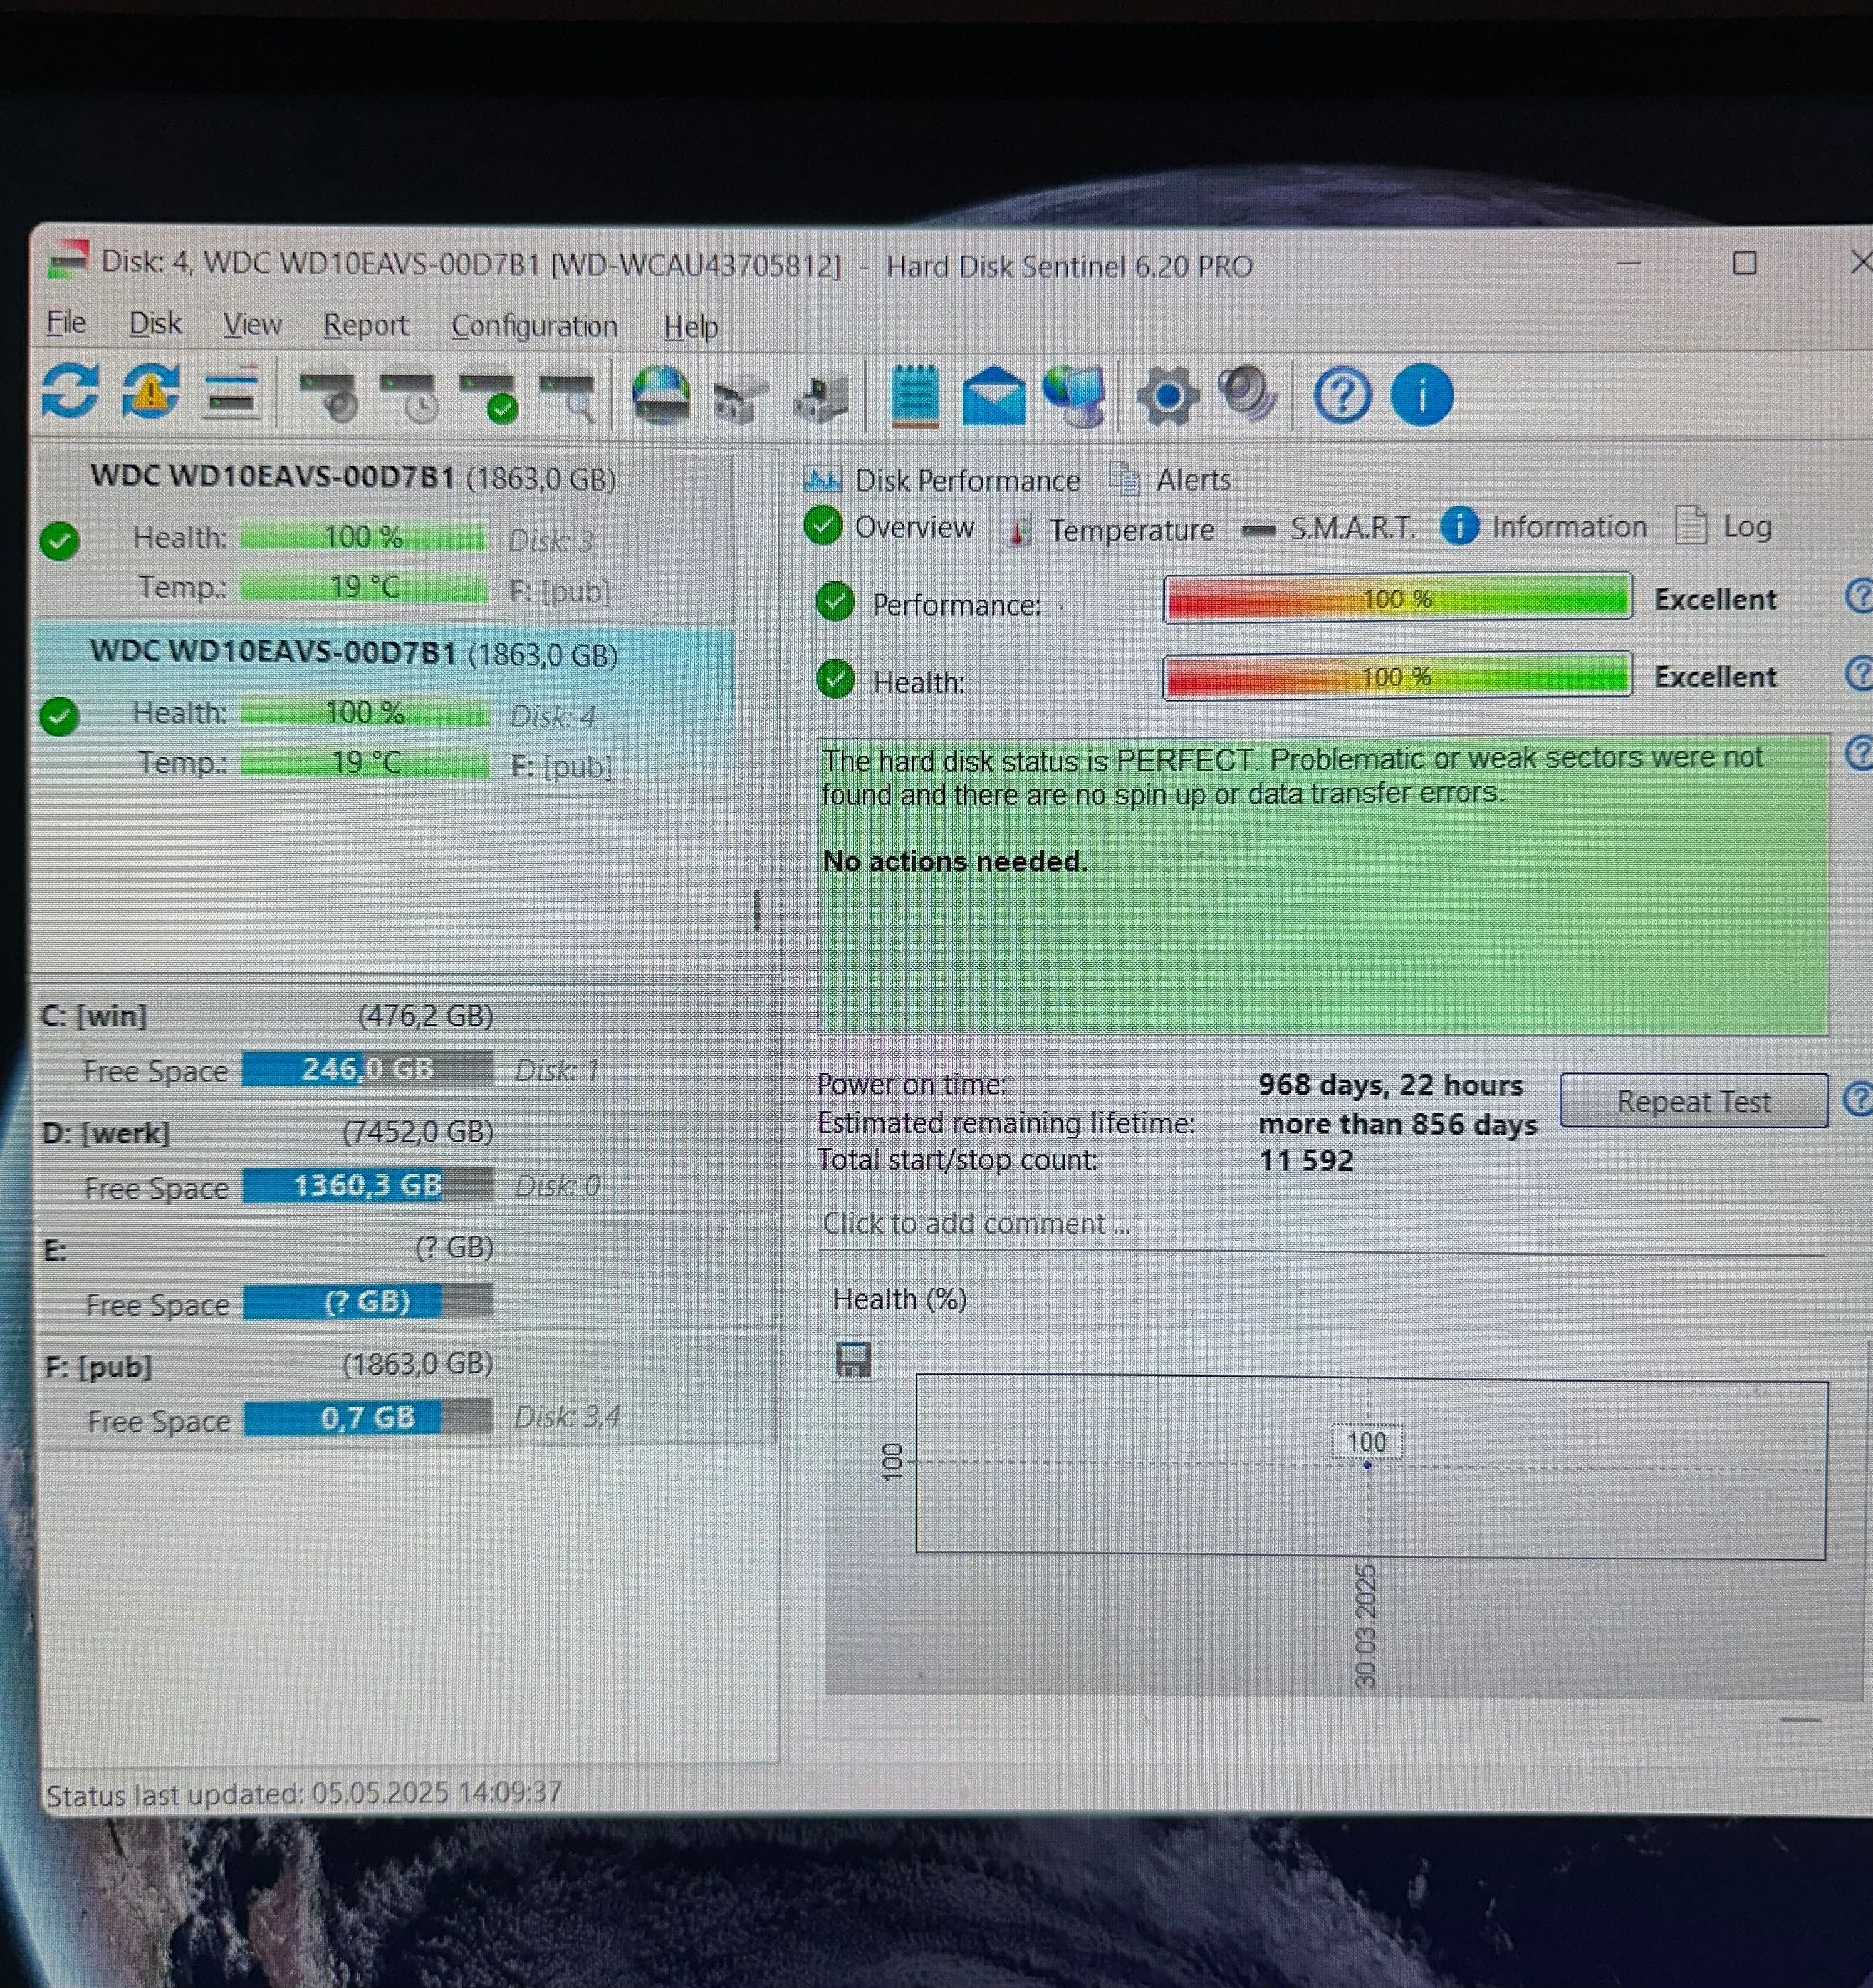The image size is (1873, 1988).
Task: Click the F: free space 0,7 GB bar
Action: 368,1417
